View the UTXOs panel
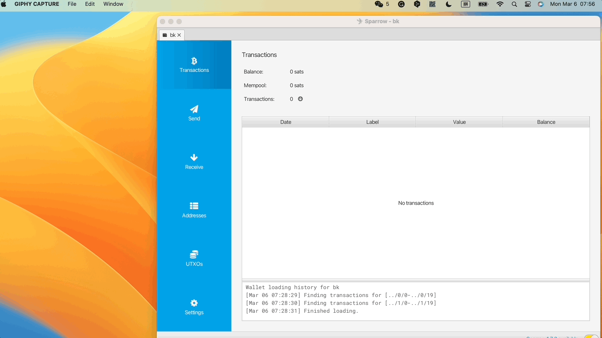The height and width of the screenshot is (338, 602). click(194, 258)
